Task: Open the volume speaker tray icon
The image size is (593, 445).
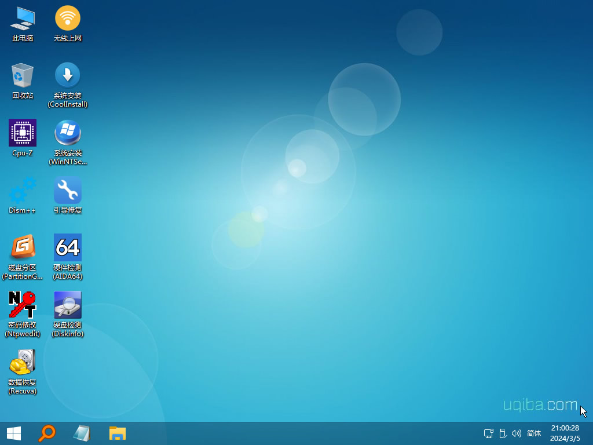Action: click(x=516, y=433)
